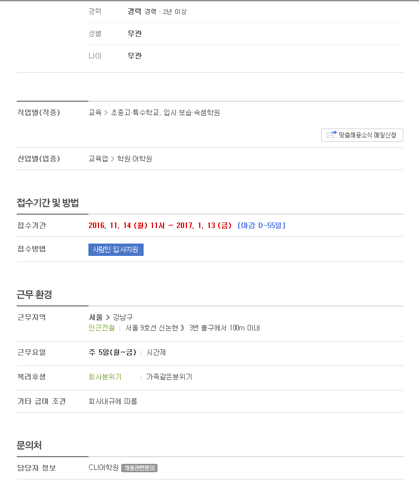Click the arrow between 서울 and 강남구

(108, 317)
